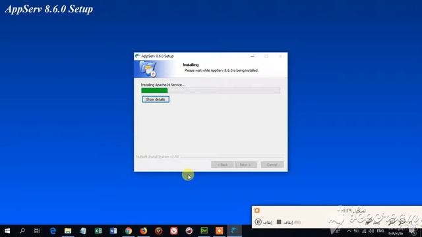Switch to the AppServ installer taskbar button

(235, 231)
